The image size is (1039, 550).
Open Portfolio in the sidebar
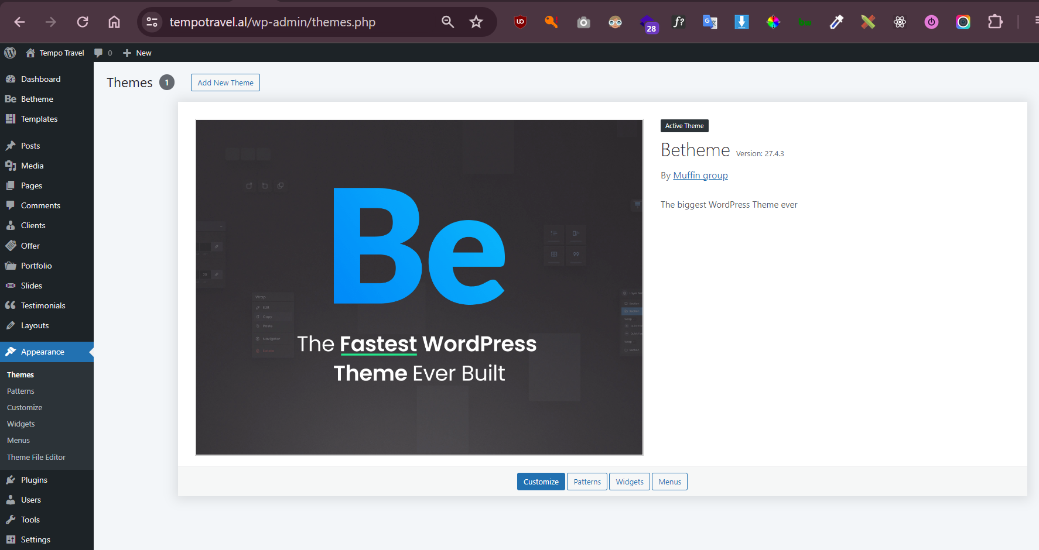tap(47, 266)
